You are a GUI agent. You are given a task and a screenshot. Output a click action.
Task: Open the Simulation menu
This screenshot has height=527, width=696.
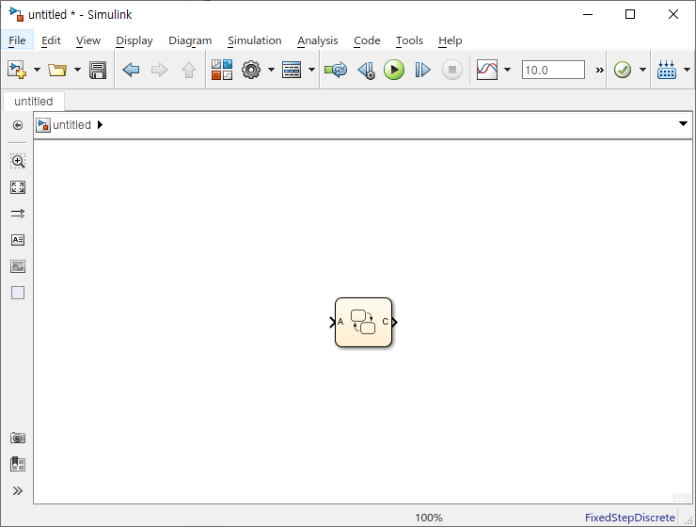coord(254,40)
